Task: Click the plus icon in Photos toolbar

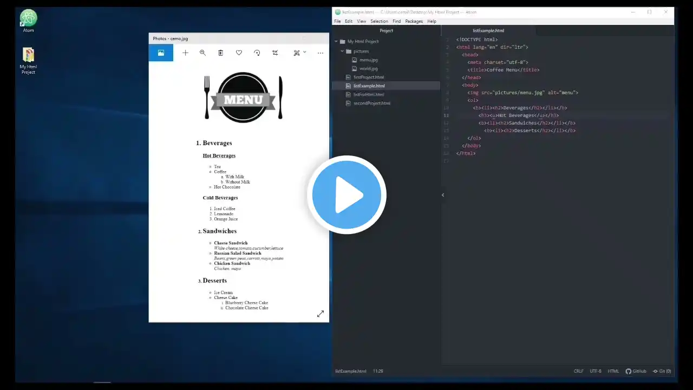Action: click(x=185, y=53)
